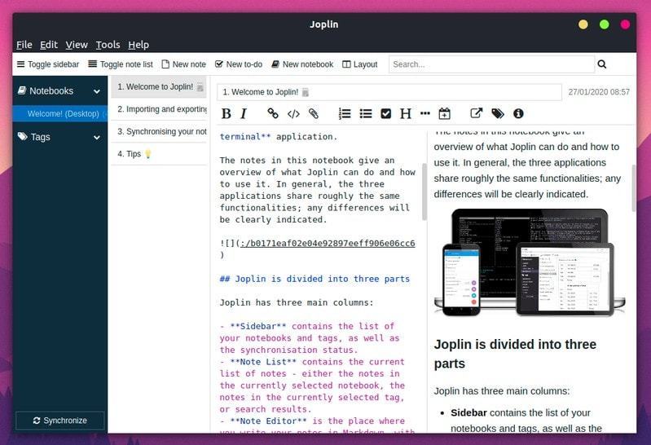Open the Layout option in the toolbar

[359, 64]
